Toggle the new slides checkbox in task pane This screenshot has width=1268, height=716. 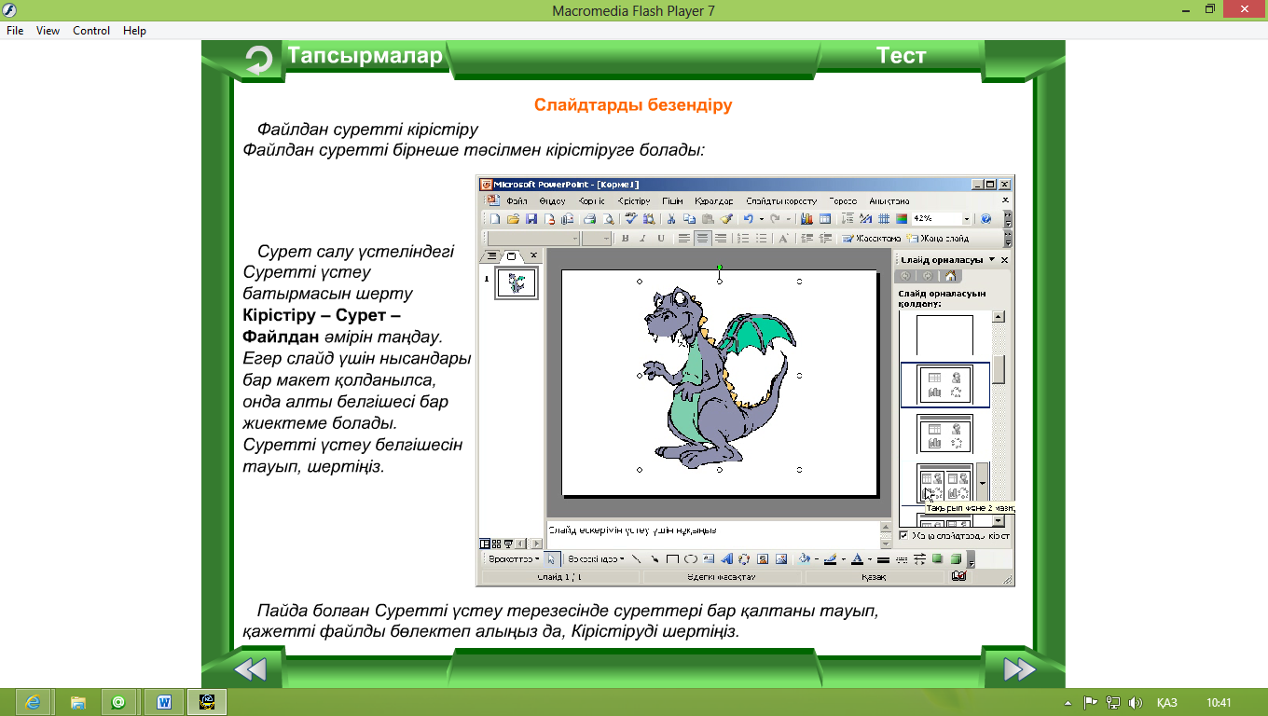coord(903,536)
